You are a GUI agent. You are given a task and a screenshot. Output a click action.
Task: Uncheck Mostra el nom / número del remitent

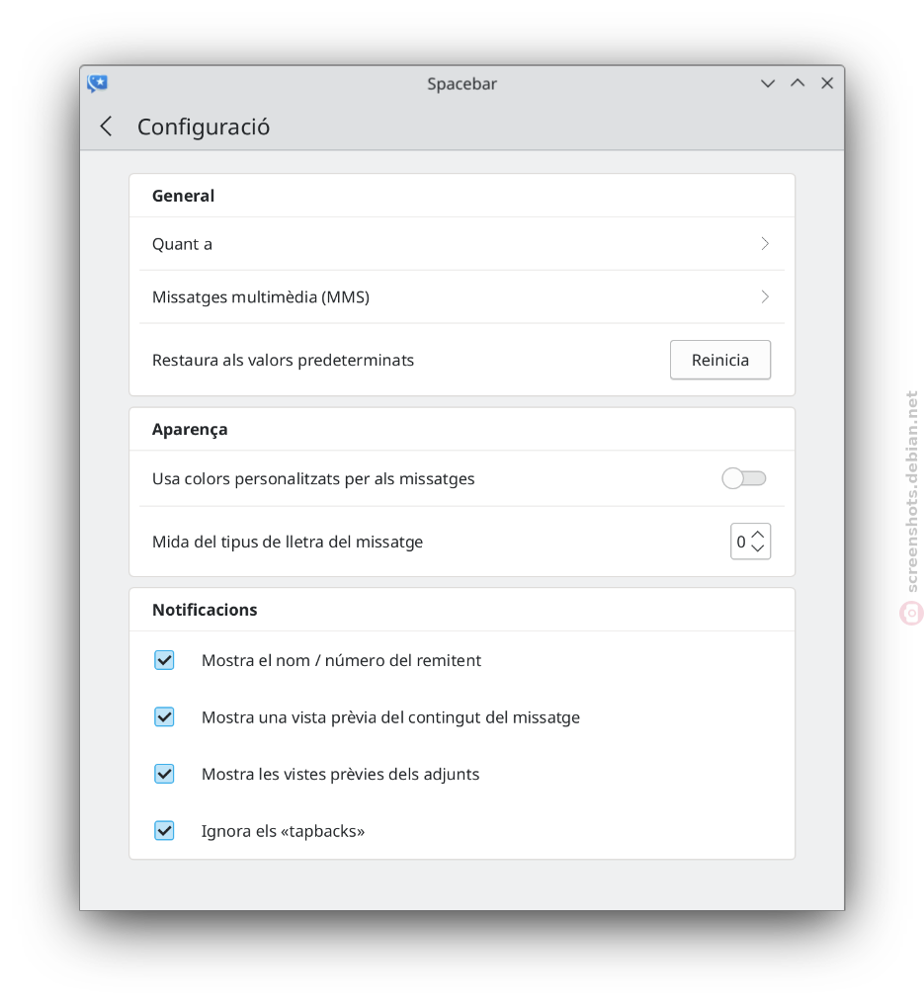click(165, 659)
